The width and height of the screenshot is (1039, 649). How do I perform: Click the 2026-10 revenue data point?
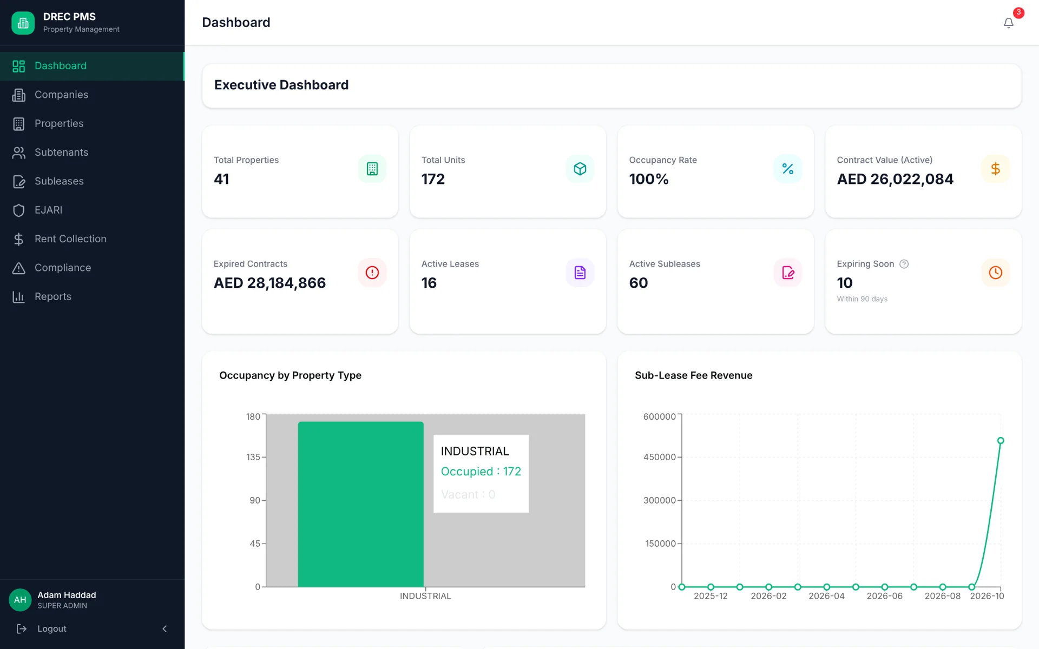point(1001,441)
